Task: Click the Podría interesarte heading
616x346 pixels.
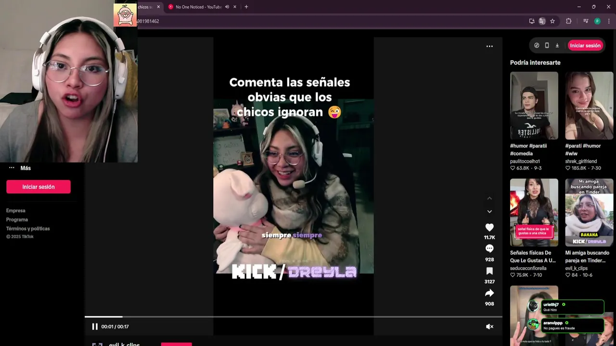Action: 535,62
